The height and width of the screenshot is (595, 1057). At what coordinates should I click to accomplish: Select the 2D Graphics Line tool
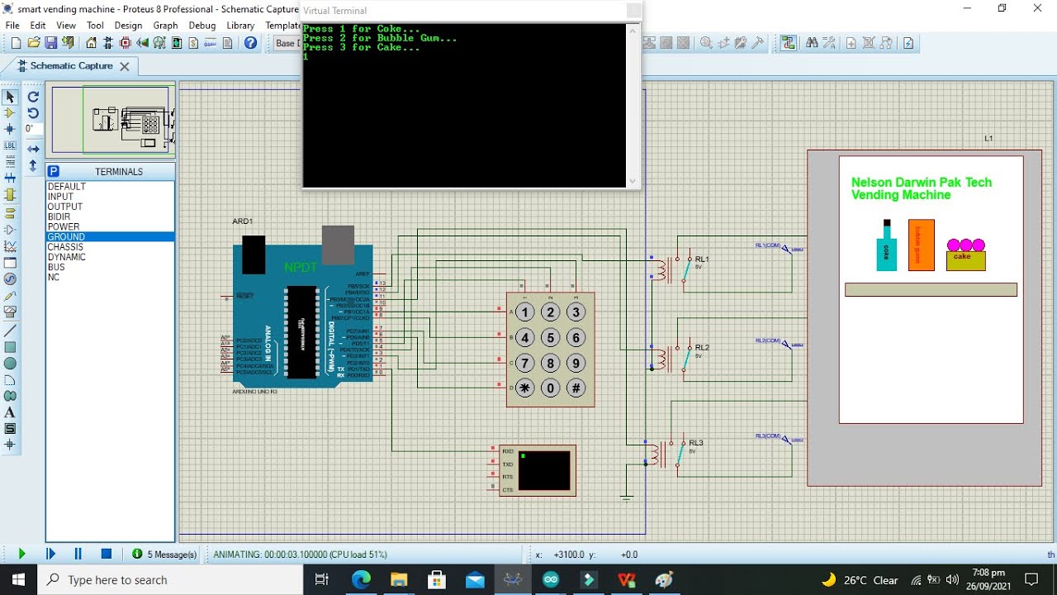[10, 331]
